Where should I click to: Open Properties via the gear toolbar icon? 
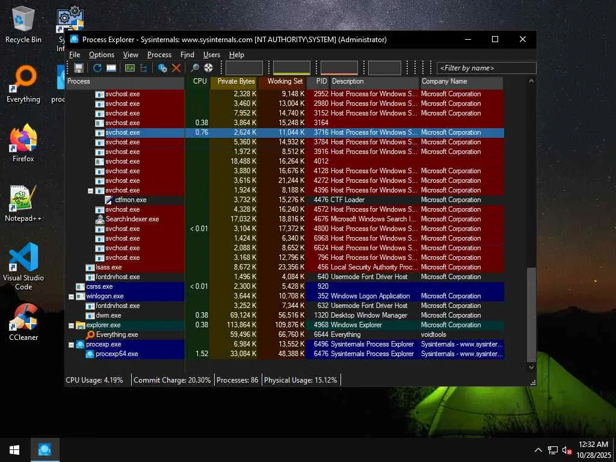click(x=162, y=68)
